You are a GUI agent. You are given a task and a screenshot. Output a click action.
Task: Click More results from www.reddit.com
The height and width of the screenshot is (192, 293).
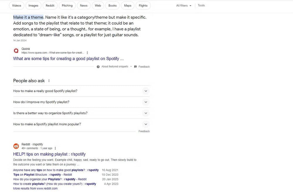point(35,188)
